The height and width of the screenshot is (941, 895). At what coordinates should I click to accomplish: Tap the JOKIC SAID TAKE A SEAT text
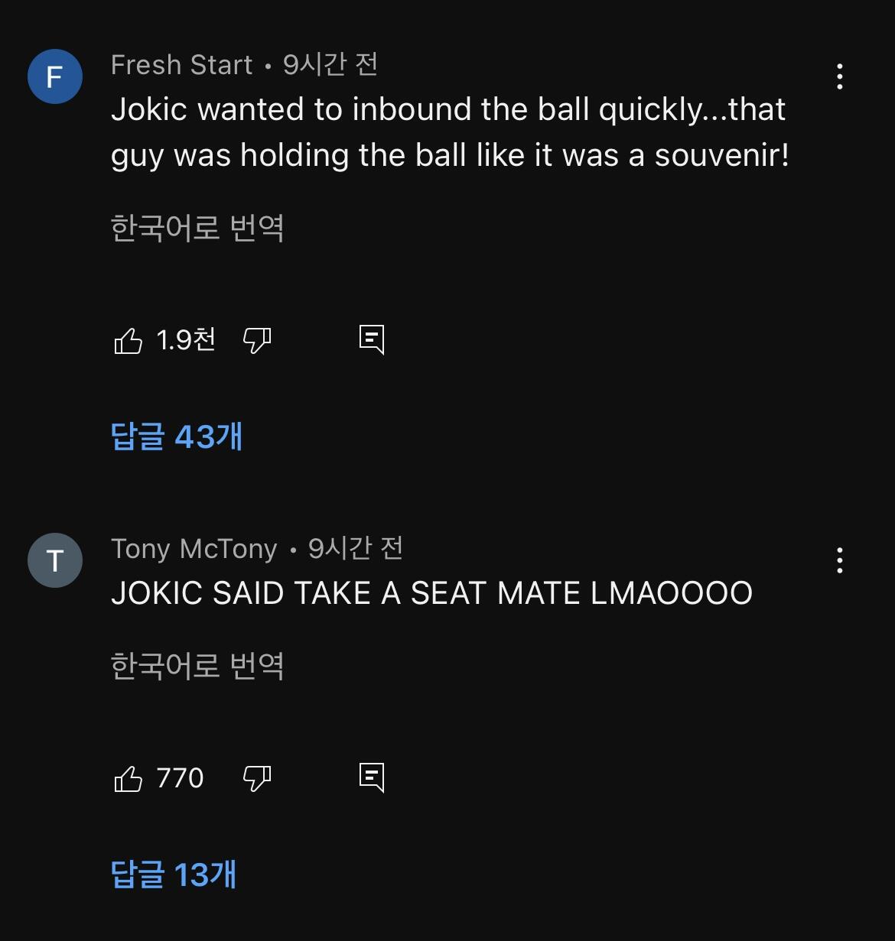(431, 593)
